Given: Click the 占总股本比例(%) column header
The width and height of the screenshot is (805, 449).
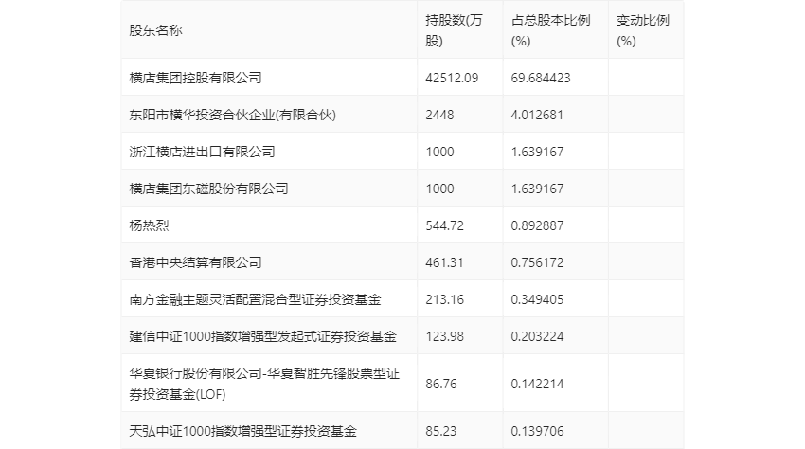Looking at the screenshot, I should [550, 30].
